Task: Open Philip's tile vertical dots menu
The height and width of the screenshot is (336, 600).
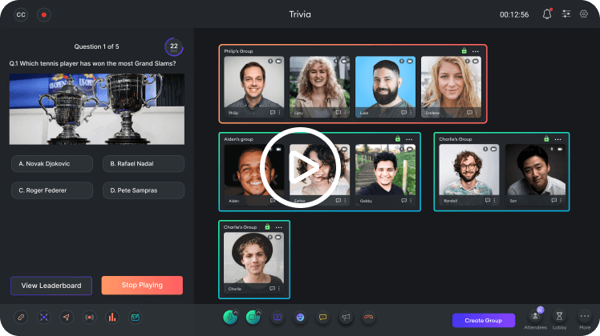Action: 279,113
